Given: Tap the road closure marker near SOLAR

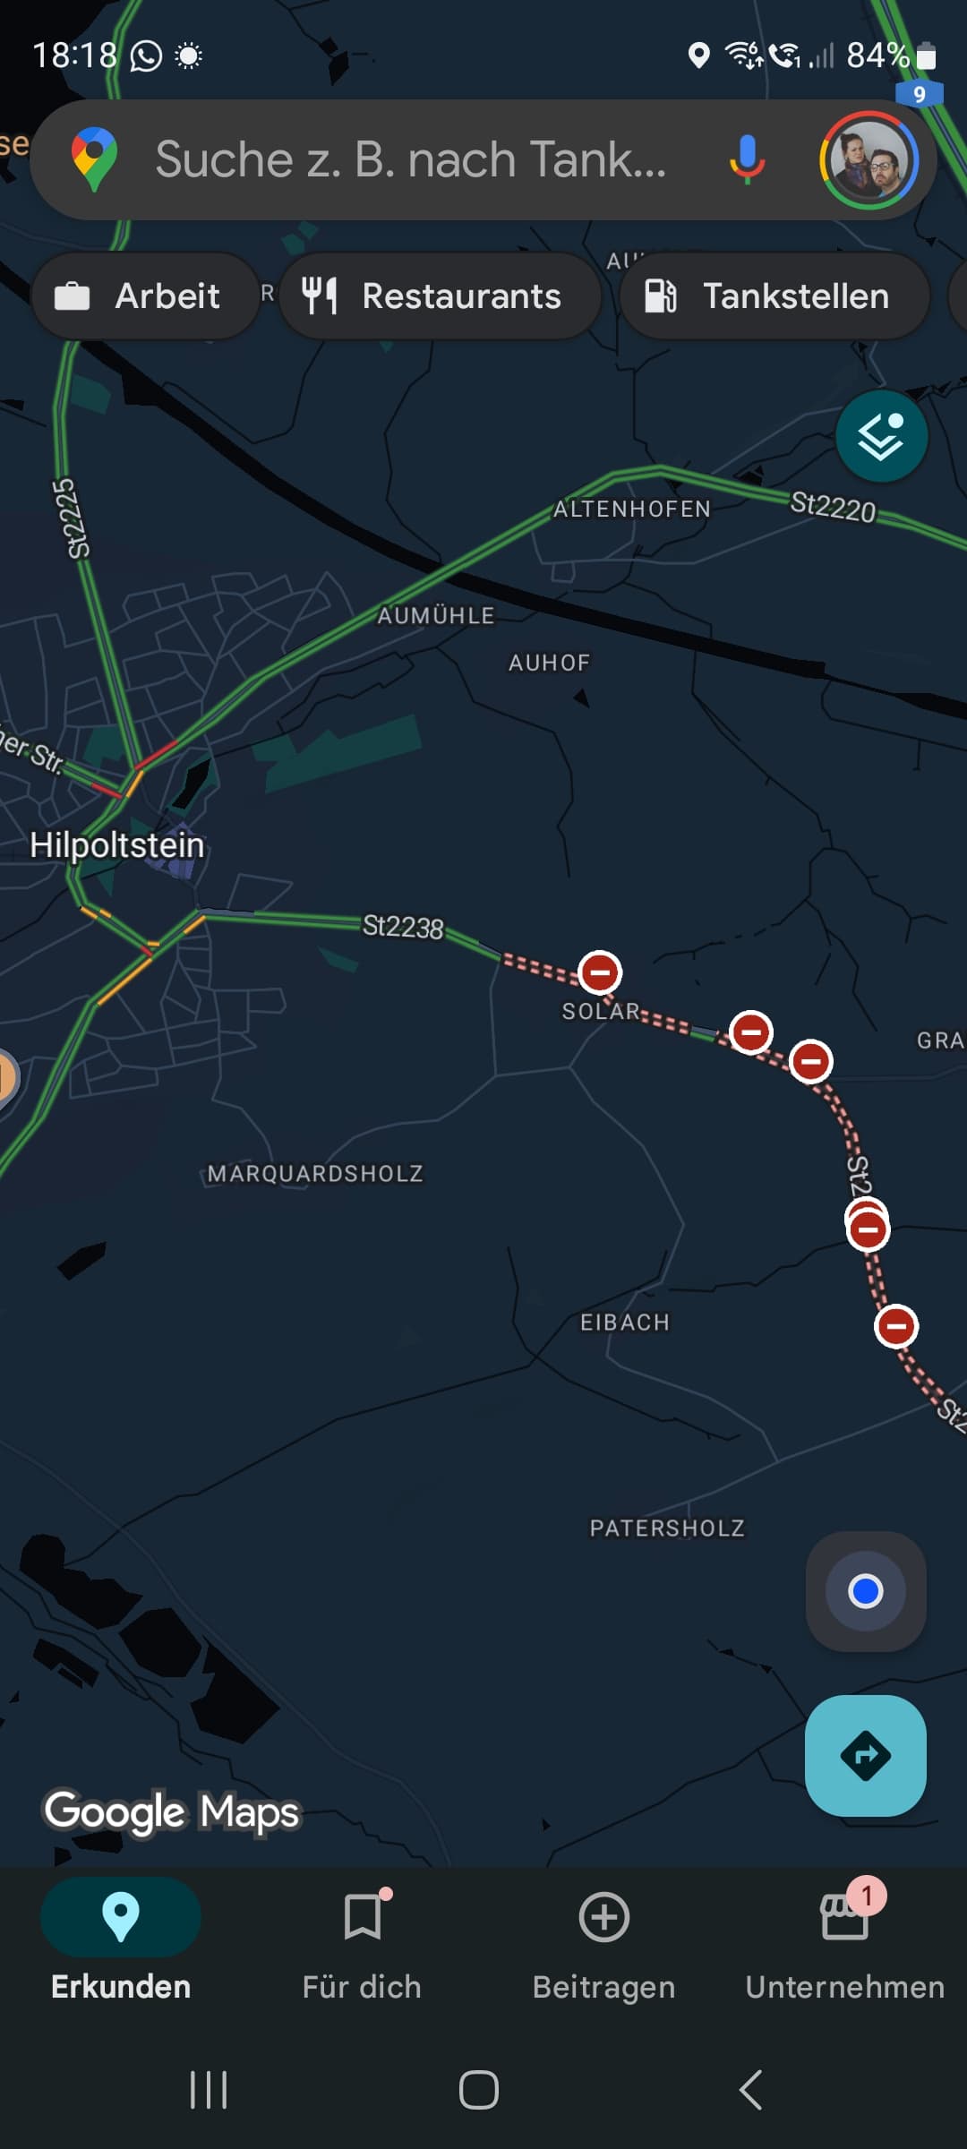Looking at the screenshot, I should [600, 972].
